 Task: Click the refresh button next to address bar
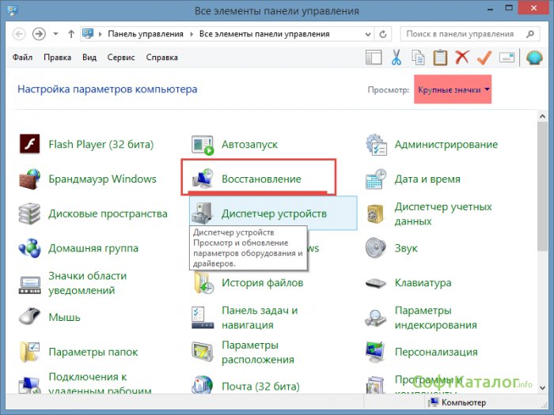click(x=384, y=35)
